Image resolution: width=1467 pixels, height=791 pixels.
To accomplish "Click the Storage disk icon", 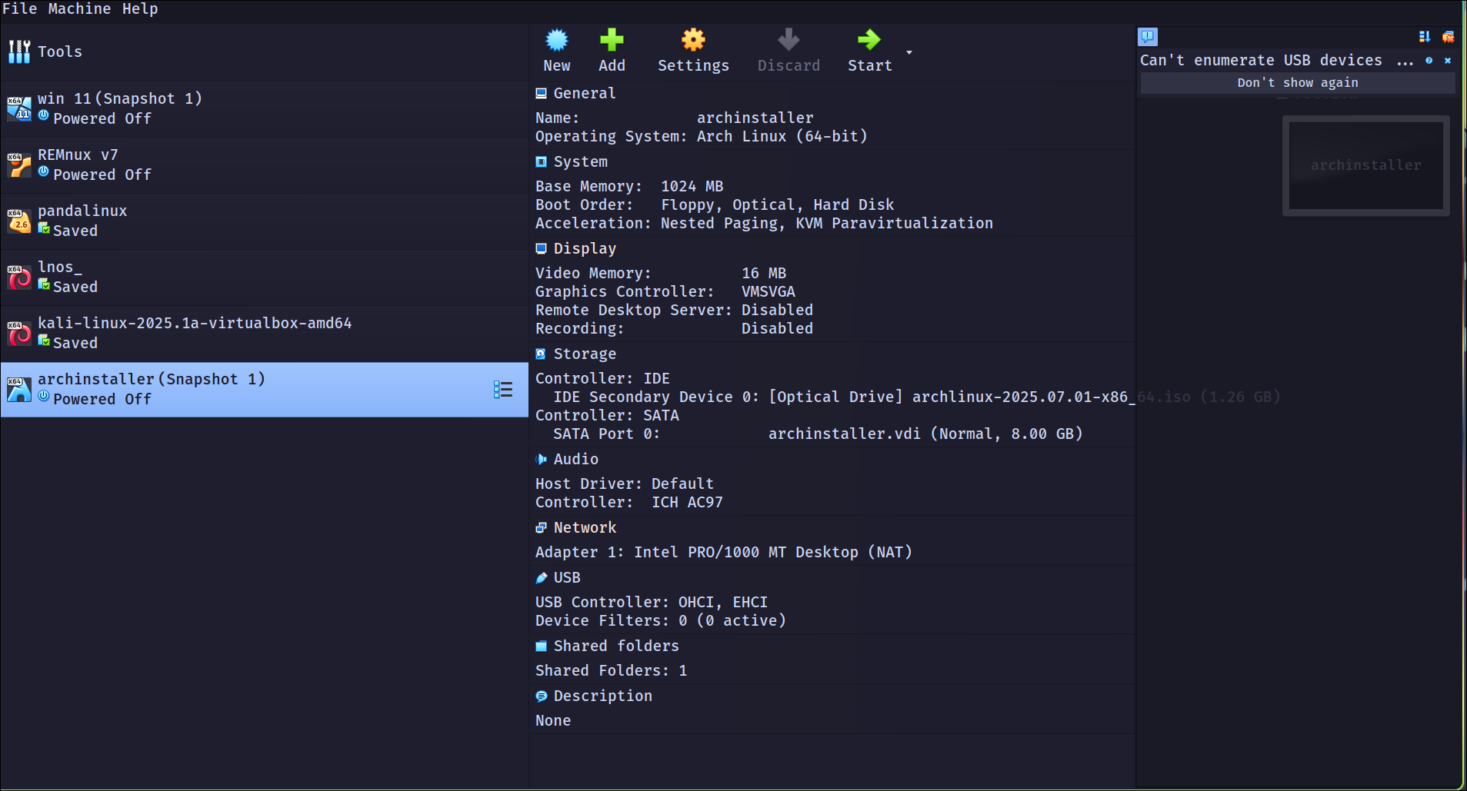I will click(x=542, y=354).
